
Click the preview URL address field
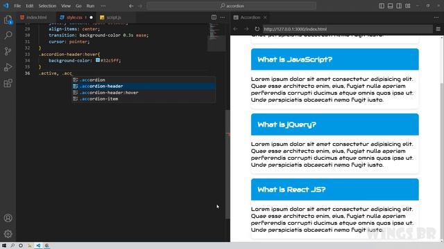348,29
